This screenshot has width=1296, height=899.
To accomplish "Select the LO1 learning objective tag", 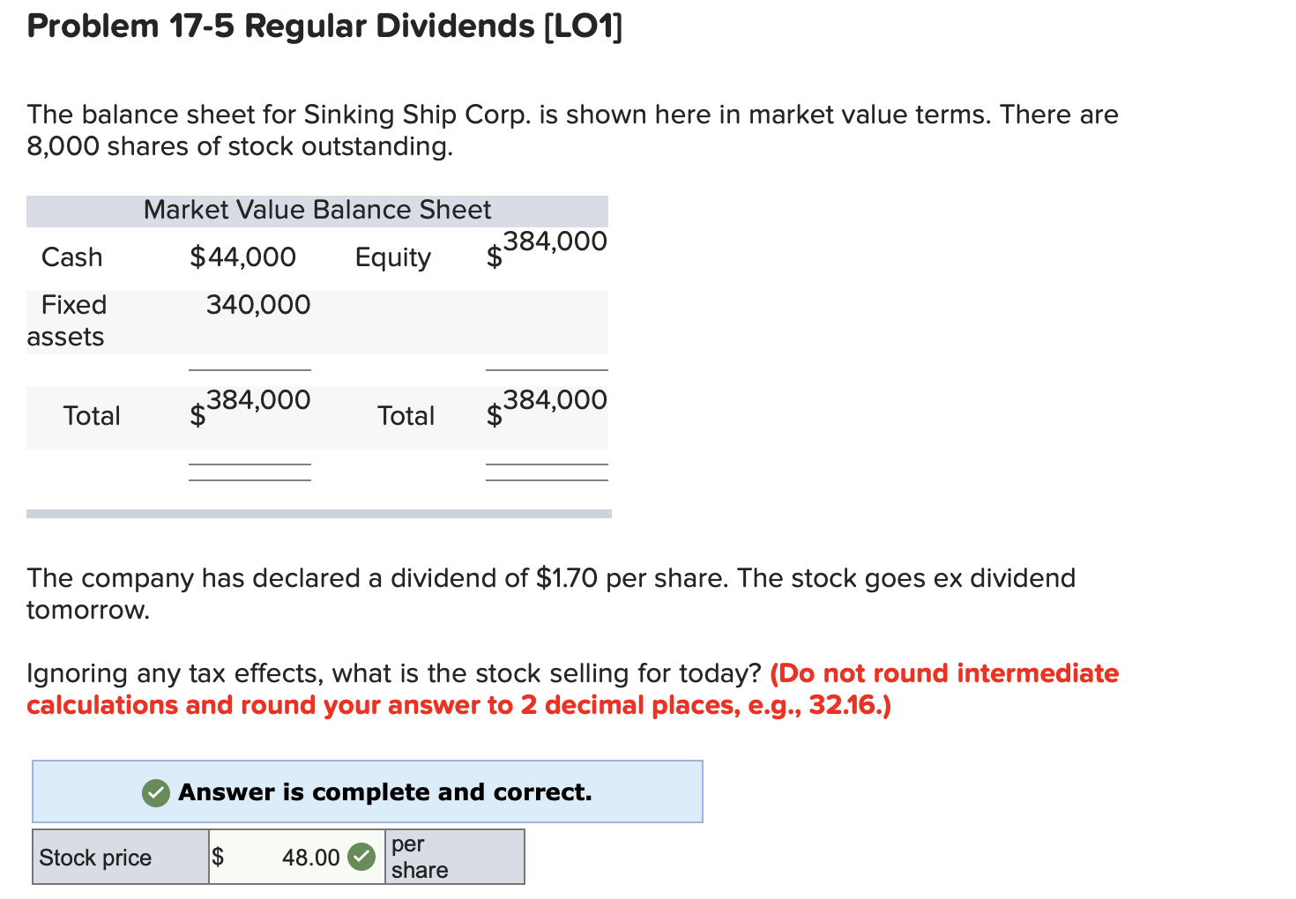I will point(584,26).
